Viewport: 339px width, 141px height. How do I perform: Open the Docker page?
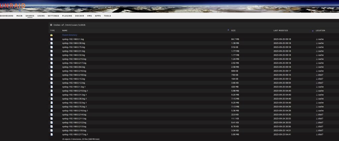80,16
